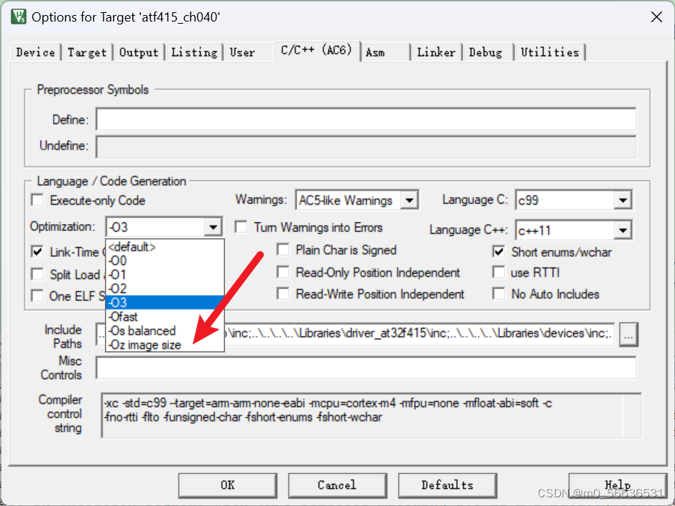The width and height of the screenshot is (675, 506).
Task: Click the Defaults button
Action: pos(447,485)
